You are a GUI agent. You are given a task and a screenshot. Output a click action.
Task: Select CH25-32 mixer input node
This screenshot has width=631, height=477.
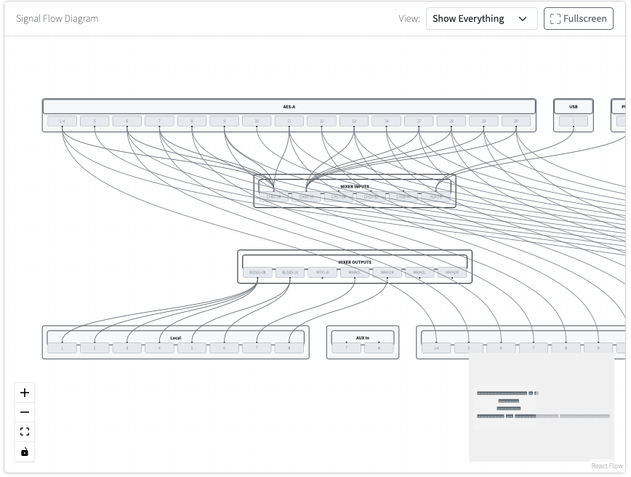pyautogui.click(x=371, y=197)
